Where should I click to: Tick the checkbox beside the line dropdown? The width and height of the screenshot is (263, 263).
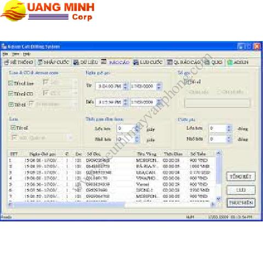pos(45,82)
